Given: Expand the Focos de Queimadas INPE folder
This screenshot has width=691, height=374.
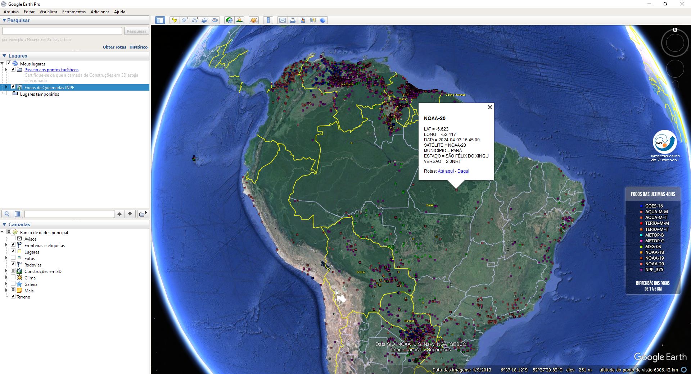Looking at the screenshot, I should coord(6,87).
